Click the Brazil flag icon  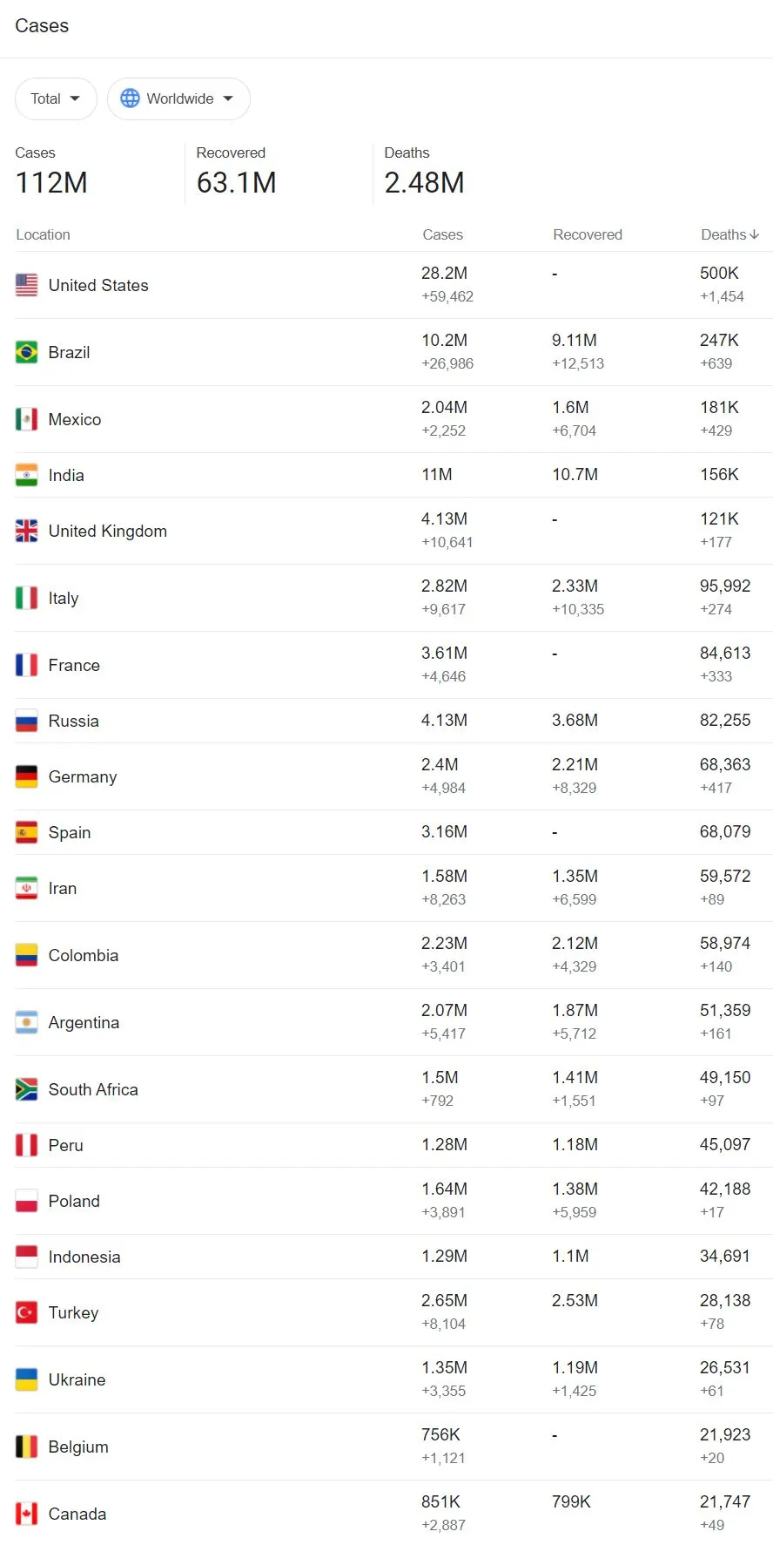[26, 352]
